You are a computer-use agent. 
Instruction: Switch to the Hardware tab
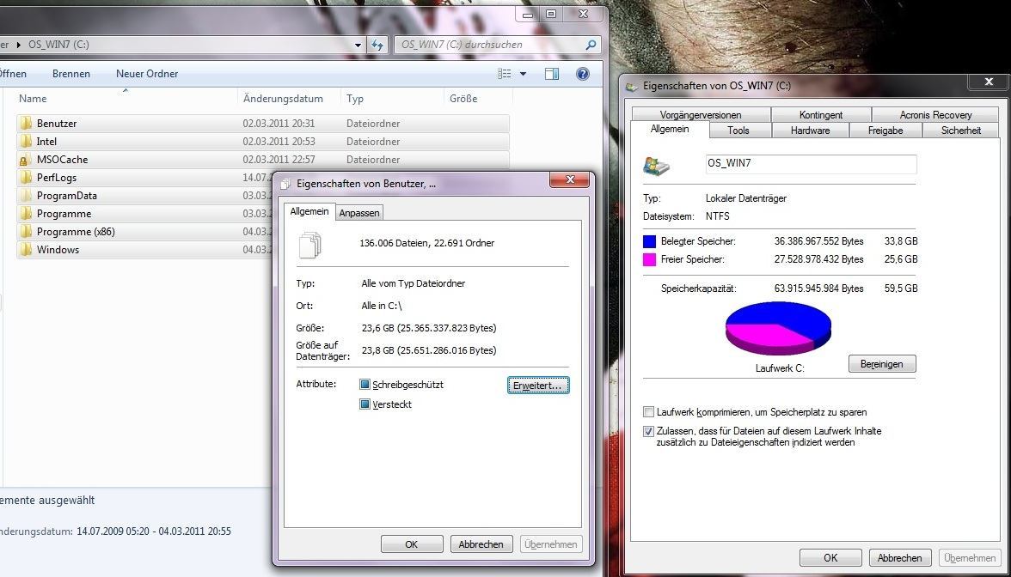(810, 131)
